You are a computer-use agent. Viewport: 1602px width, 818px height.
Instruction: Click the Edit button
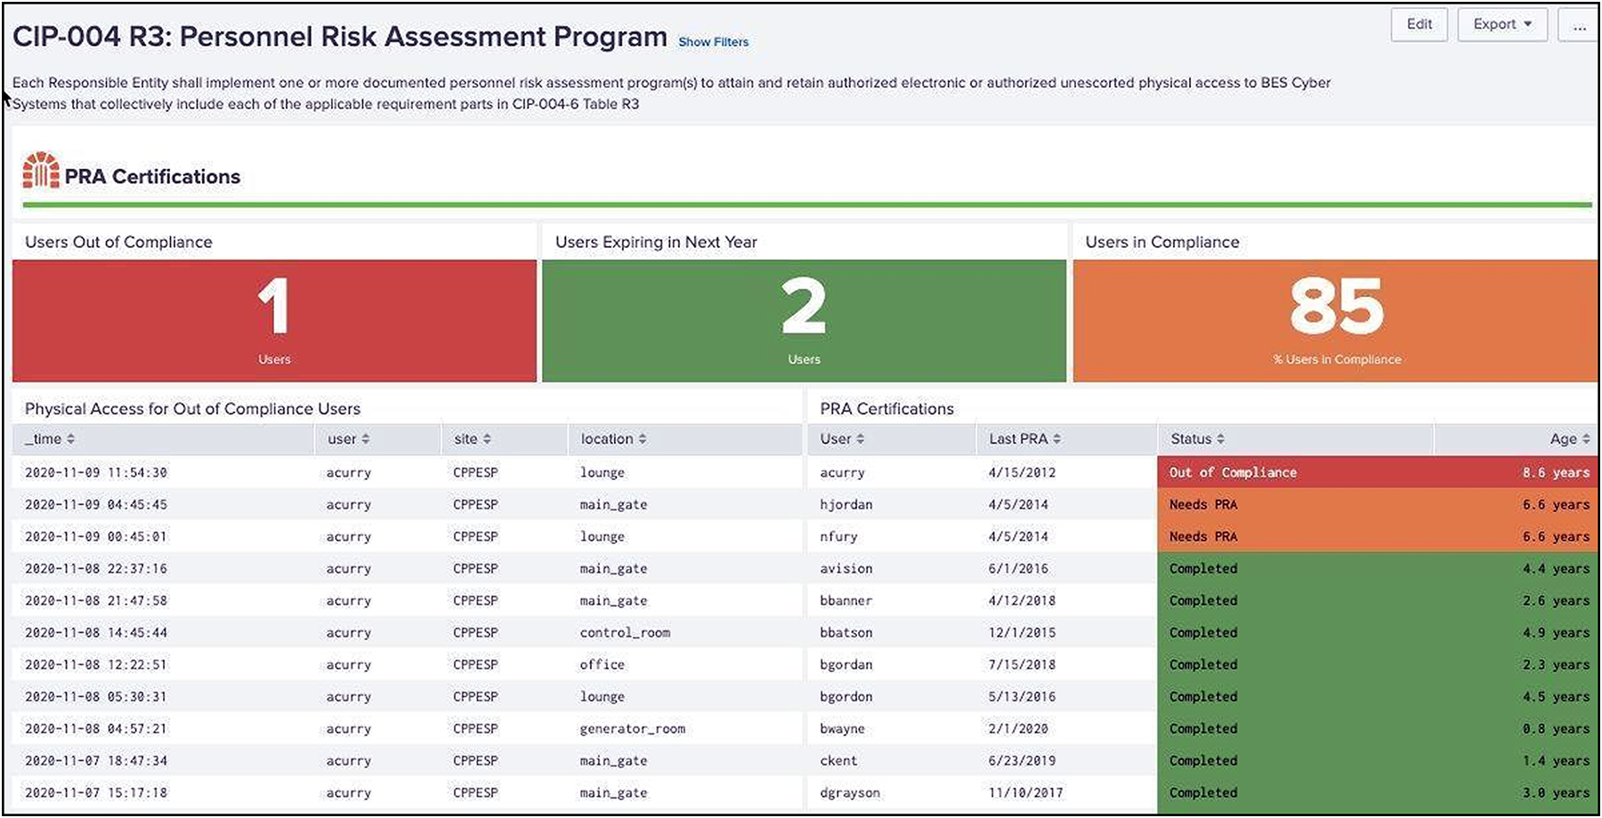[1420, 24]
